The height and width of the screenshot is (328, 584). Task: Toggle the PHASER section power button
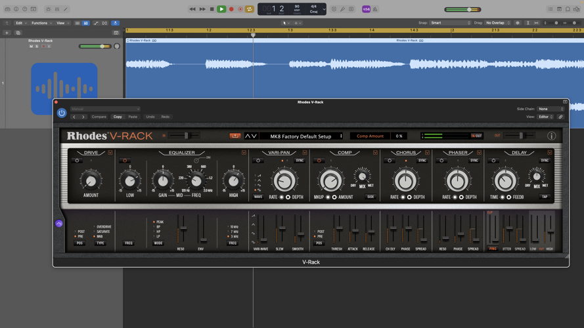pyautogui.click(x=441, y=161)
